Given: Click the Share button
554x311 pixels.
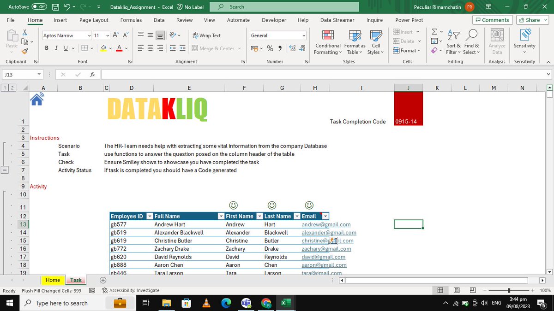Looking at the screenshot, I should [x=532, y=20].
